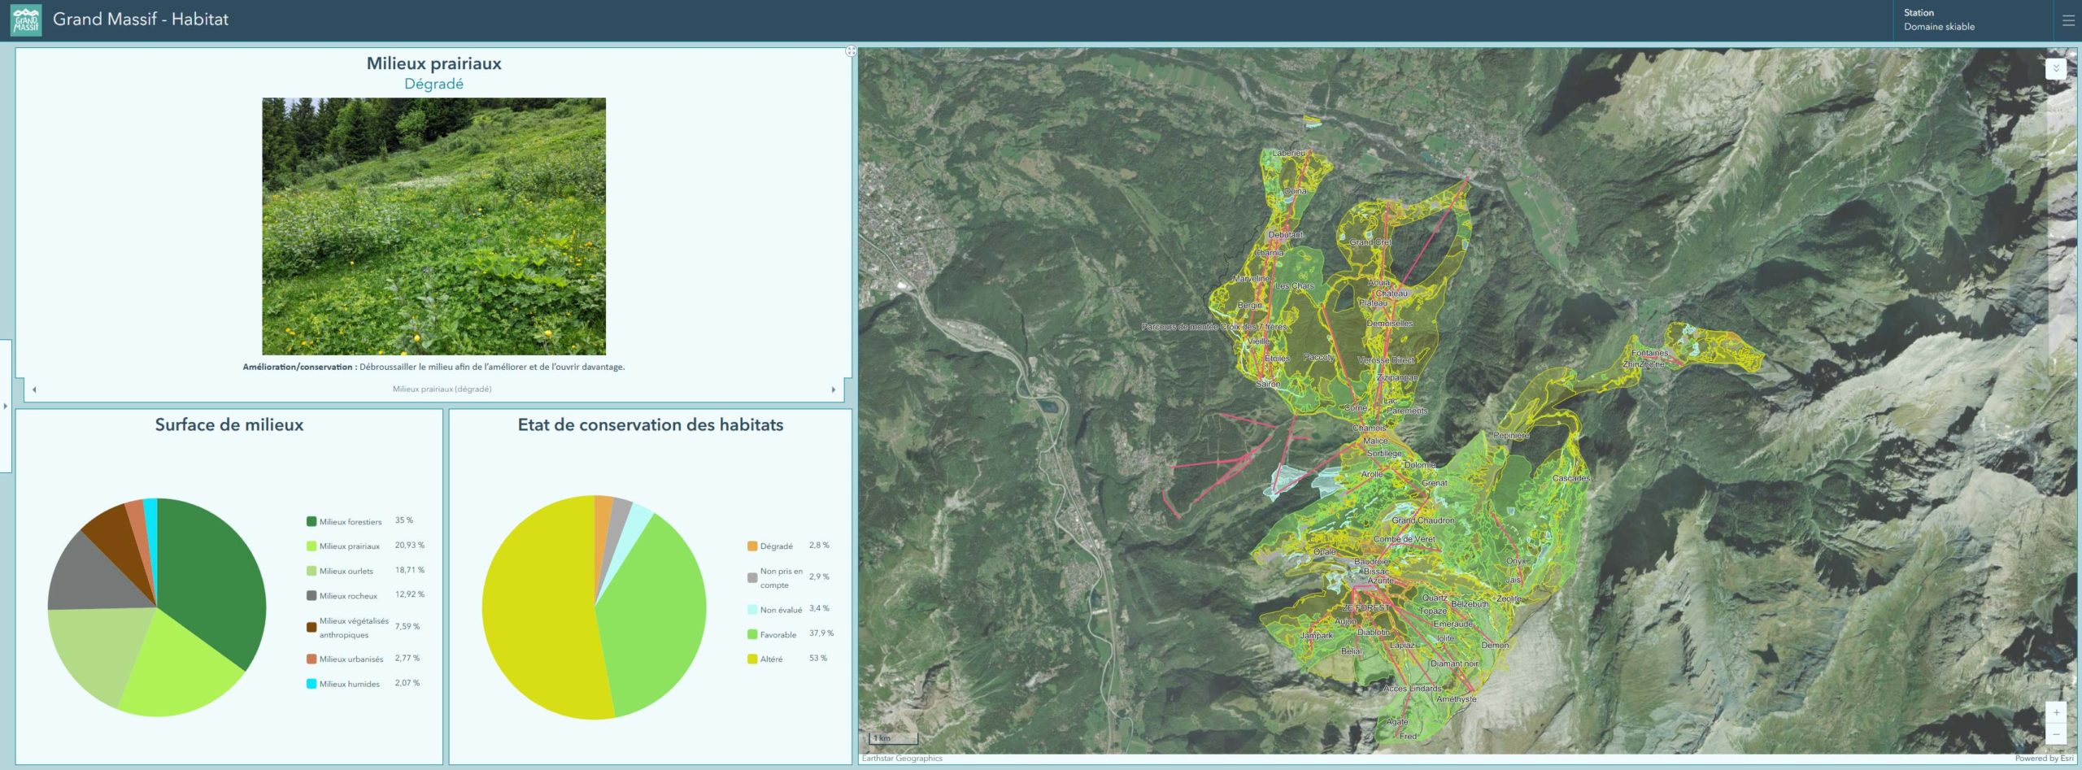The image size is (2082, 770).
Task: Select Milieux prairiaux legend swatch
Action: click(311, 546)
